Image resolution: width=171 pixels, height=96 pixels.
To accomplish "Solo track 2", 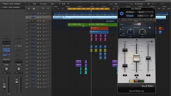I will 40,17.
